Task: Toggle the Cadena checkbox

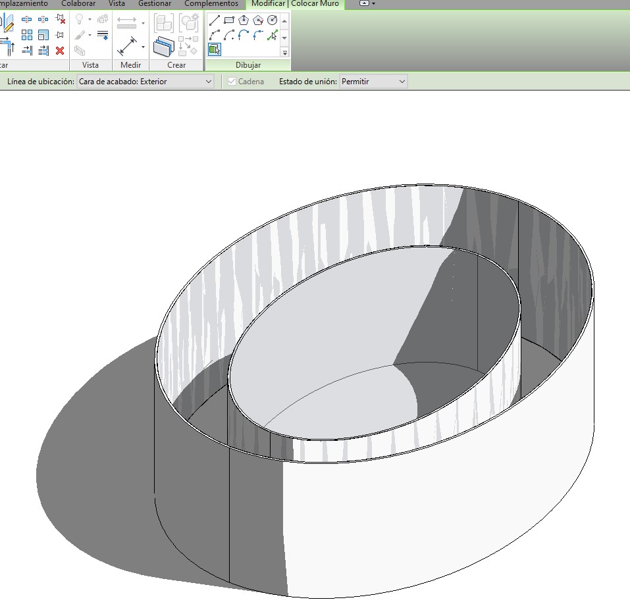Action: (232, 82)
